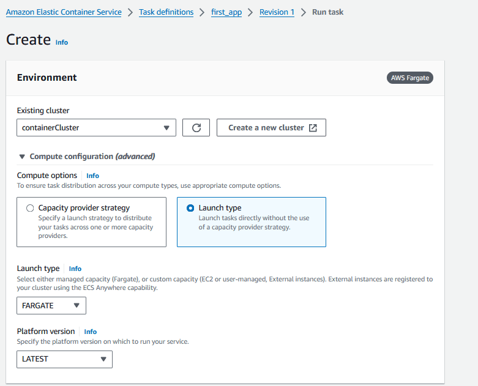Select Capacity provider strategy radio button

(30, 208)
